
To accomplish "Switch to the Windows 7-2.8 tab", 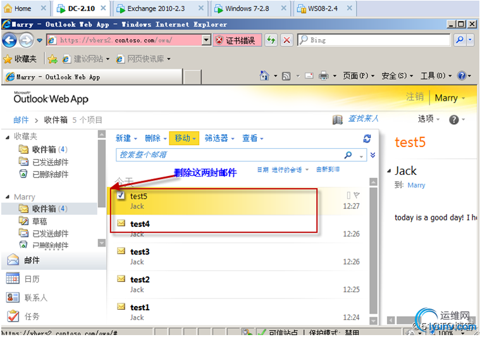I will 250,9.
